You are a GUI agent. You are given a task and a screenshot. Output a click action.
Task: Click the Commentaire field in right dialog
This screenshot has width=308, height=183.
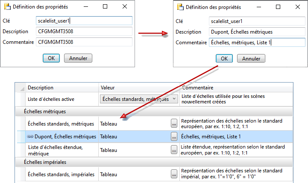coord(258,43)
